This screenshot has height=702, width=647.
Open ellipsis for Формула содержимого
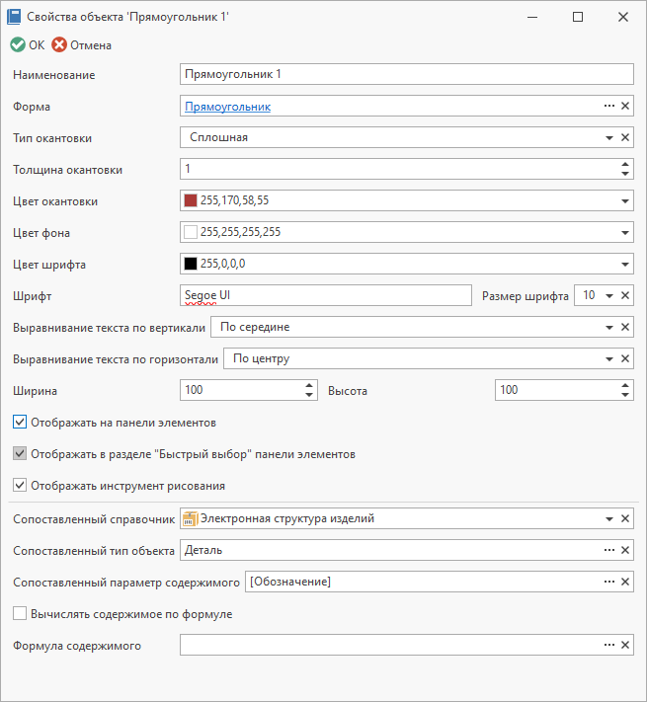608,645
